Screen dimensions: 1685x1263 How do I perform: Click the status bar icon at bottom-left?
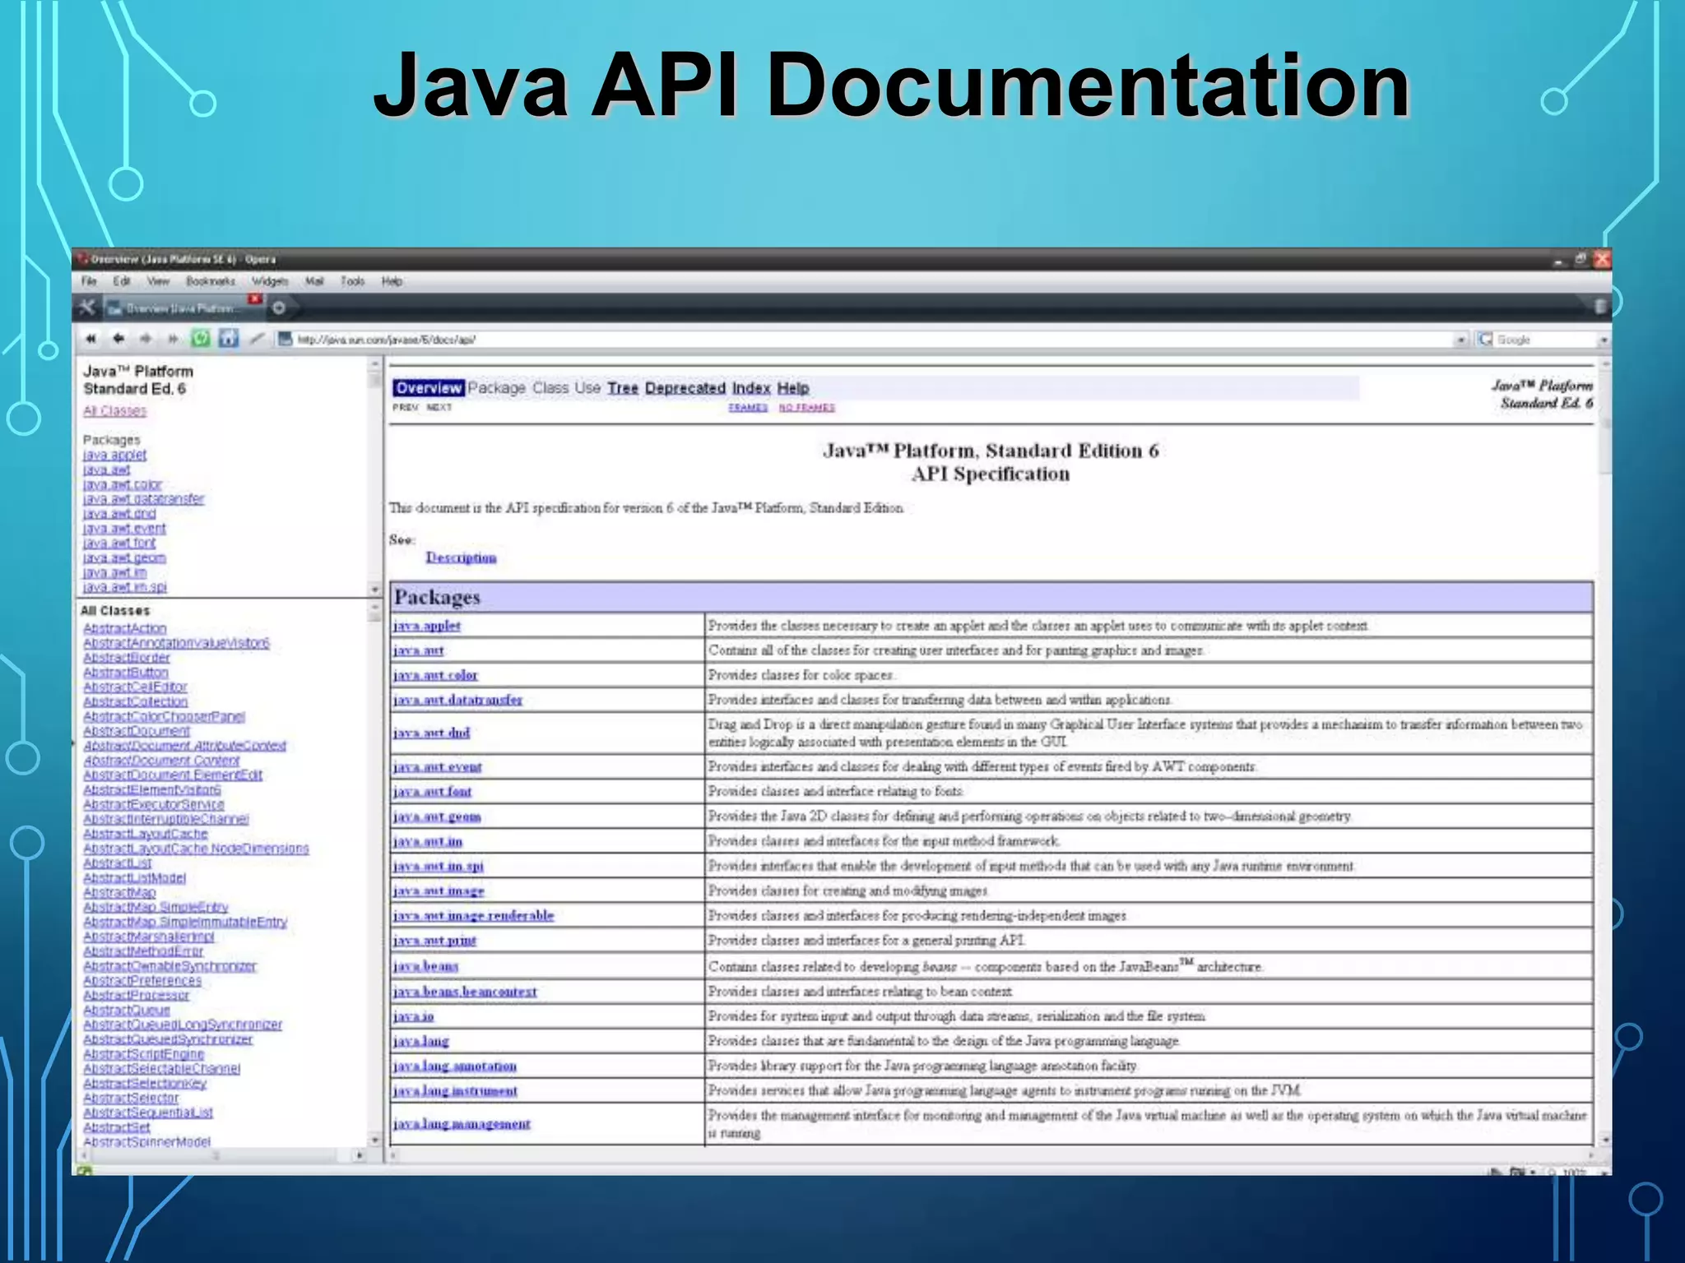coord(84,1170)
